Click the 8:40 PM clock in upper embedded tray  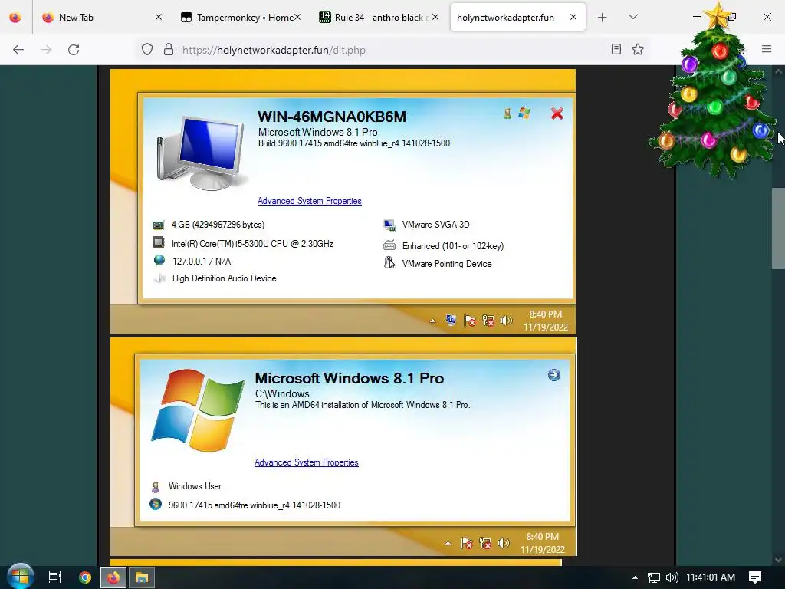coord(546,314)
